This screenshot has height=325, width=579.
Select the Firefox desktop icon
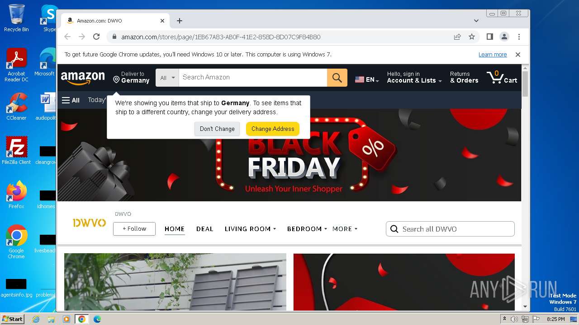16,195
